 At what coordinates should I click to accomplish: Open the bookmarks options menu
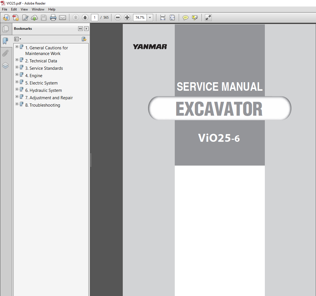[x=18, y=39]
